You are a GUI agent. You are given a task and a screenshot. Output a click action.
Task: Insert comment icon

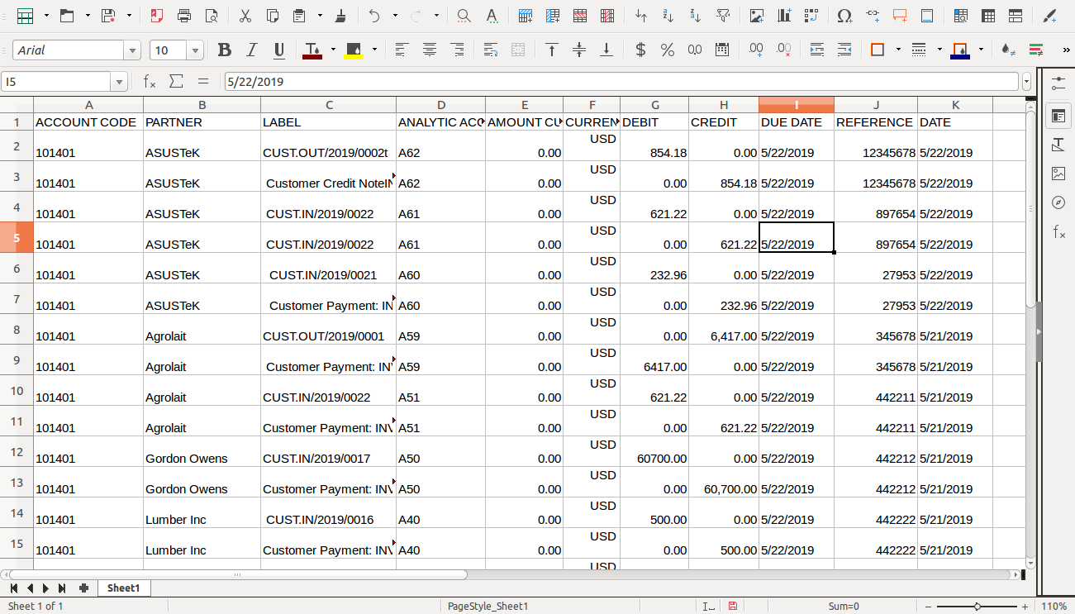[900, 16]
